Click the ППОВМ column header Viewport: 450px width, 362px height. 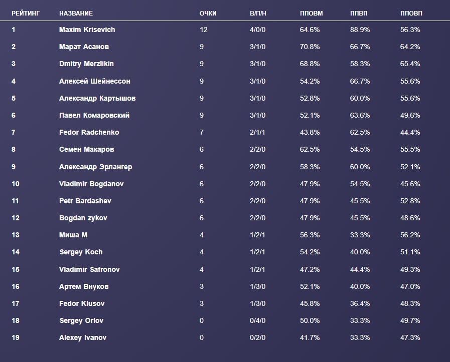click(x=311, y=13)
